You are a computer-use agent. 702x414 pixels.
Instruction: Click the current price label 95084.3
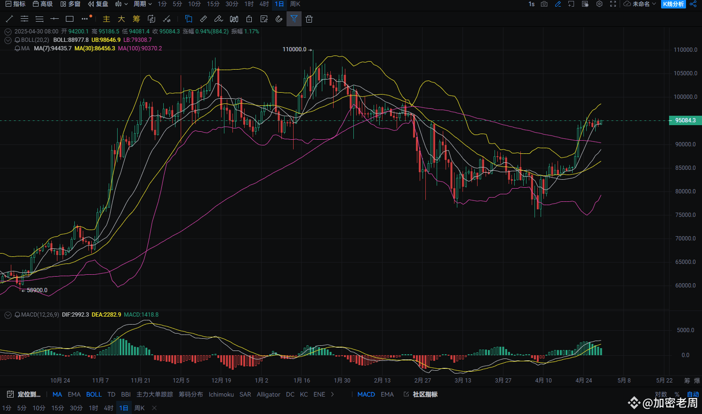(x=685, y=120)
